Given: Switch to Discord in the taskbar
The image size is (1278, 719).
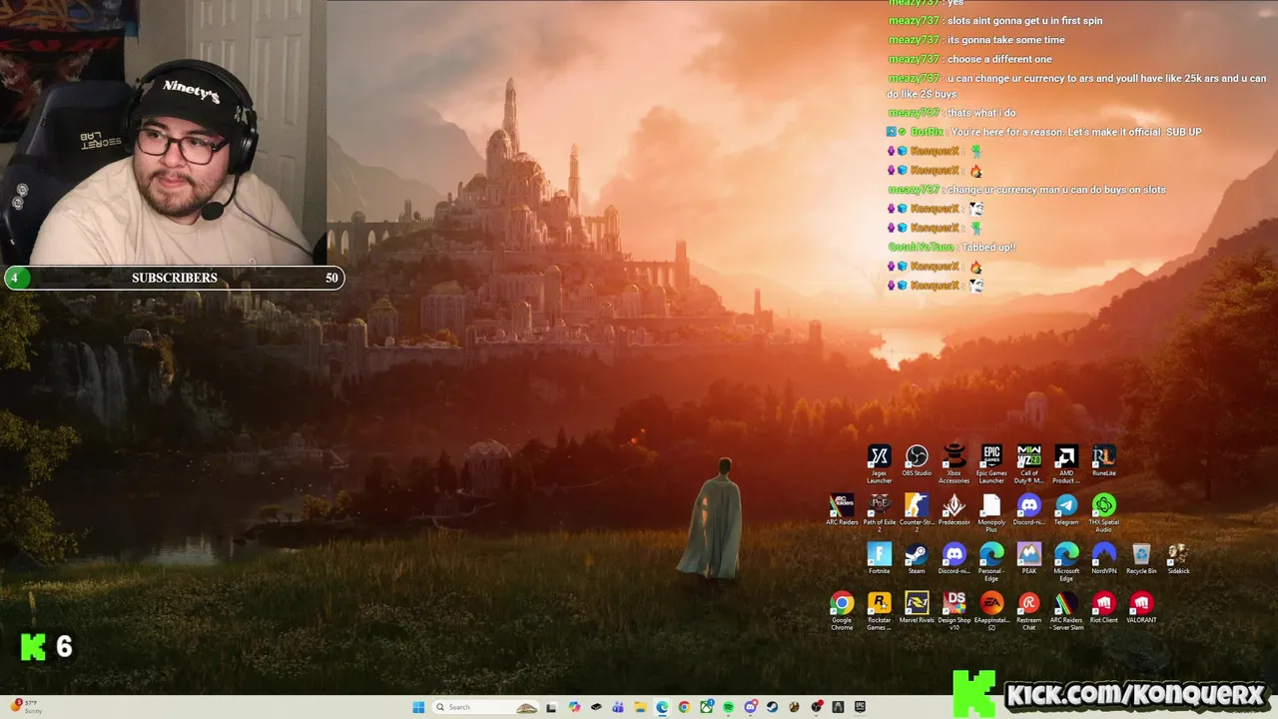Looking at the screenshot, I should [750, 707].
